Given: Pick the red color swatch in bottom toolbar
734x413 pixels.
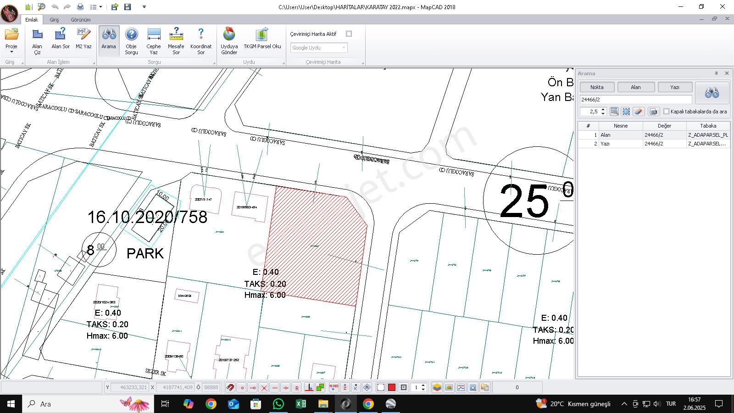Looking at the screenshot, I should pyautogui.click(x=392, y=387).
